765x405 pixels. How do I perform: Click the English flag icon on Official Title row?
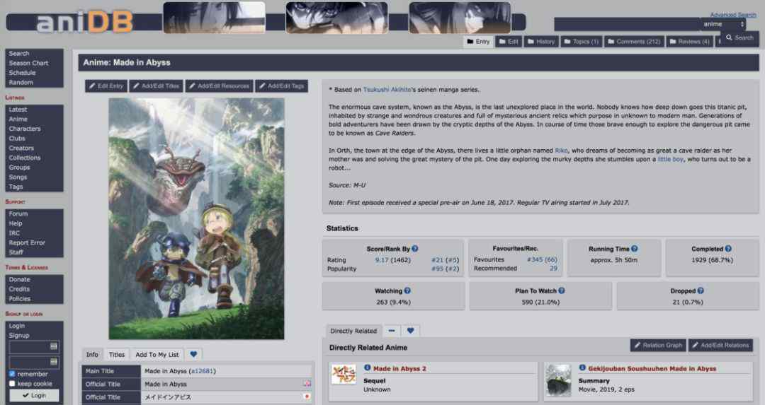point(307,384)
